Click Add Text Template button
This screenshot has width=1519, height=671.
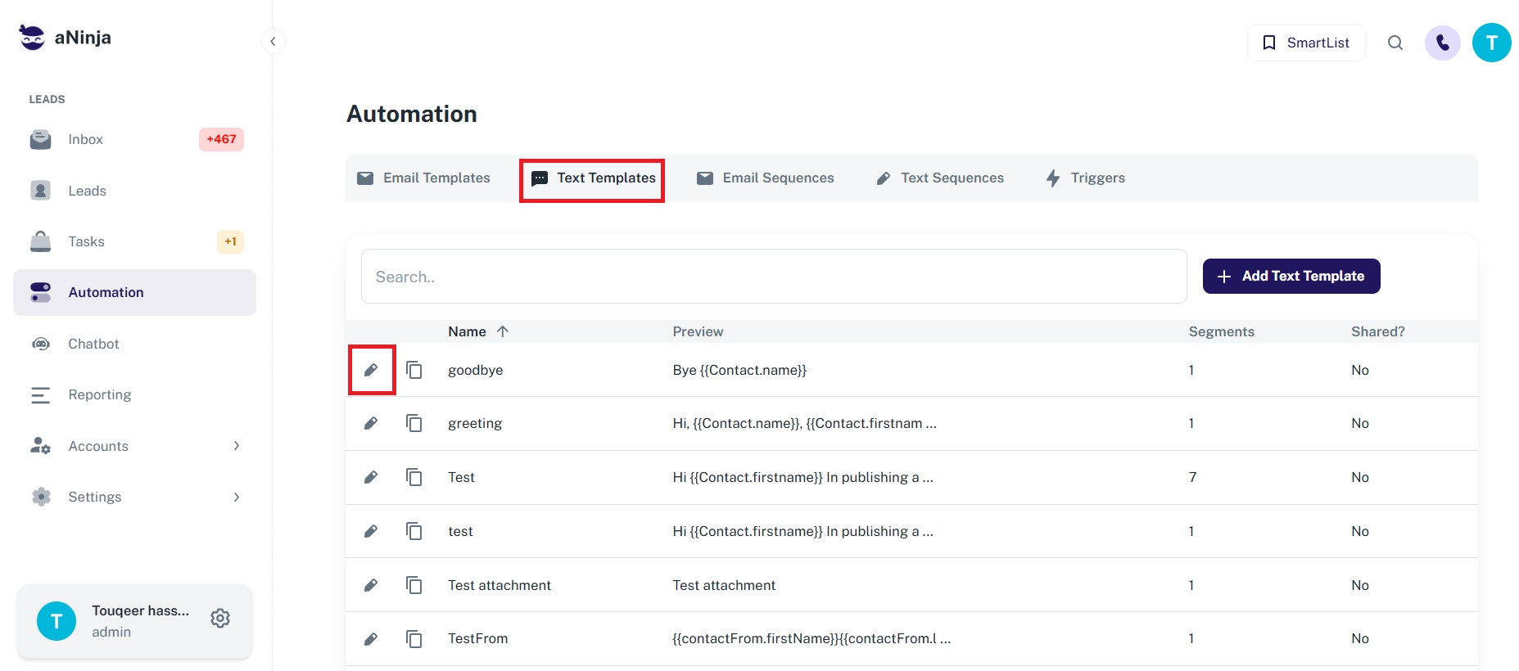1291,277
